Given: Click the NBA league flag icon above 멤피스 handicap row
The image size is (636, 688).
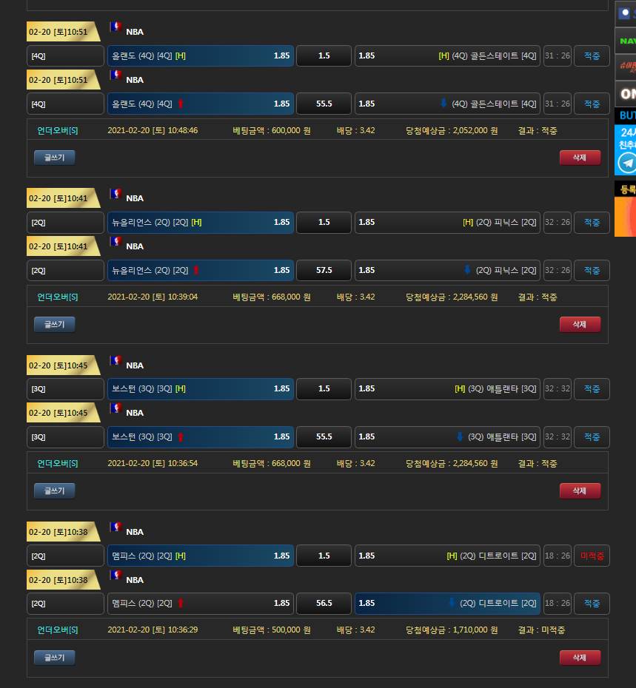Looking at the screenshot, I should click(115, 527).
